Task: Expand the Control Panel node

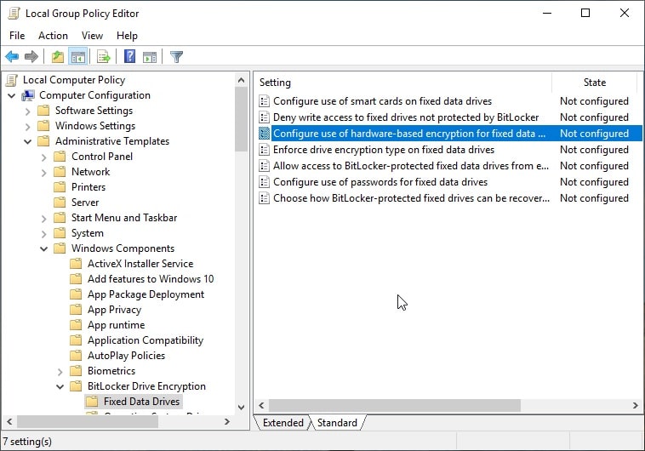Action: coord(43,157)
